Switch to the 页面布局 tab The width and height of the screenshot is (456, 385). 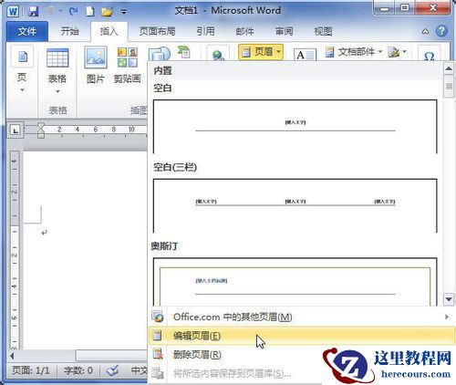coord(157,31)
